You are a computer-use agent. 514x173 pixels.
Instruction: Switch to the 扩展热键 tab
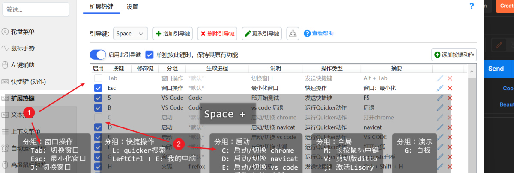click(102, 6)
